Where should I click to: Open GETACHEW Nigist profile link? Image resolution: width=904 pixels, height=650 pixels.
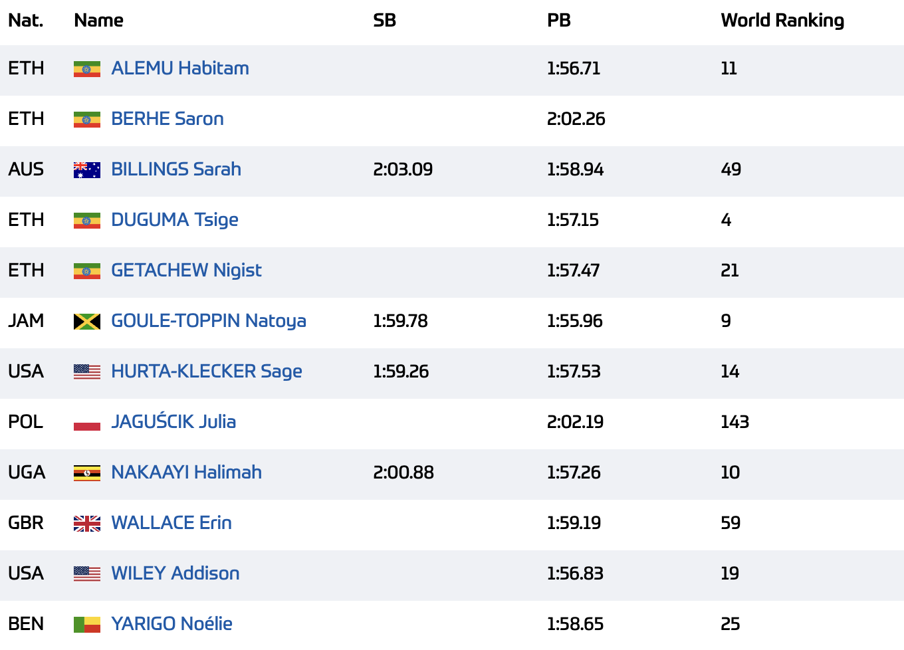click(x=186, y=271)
